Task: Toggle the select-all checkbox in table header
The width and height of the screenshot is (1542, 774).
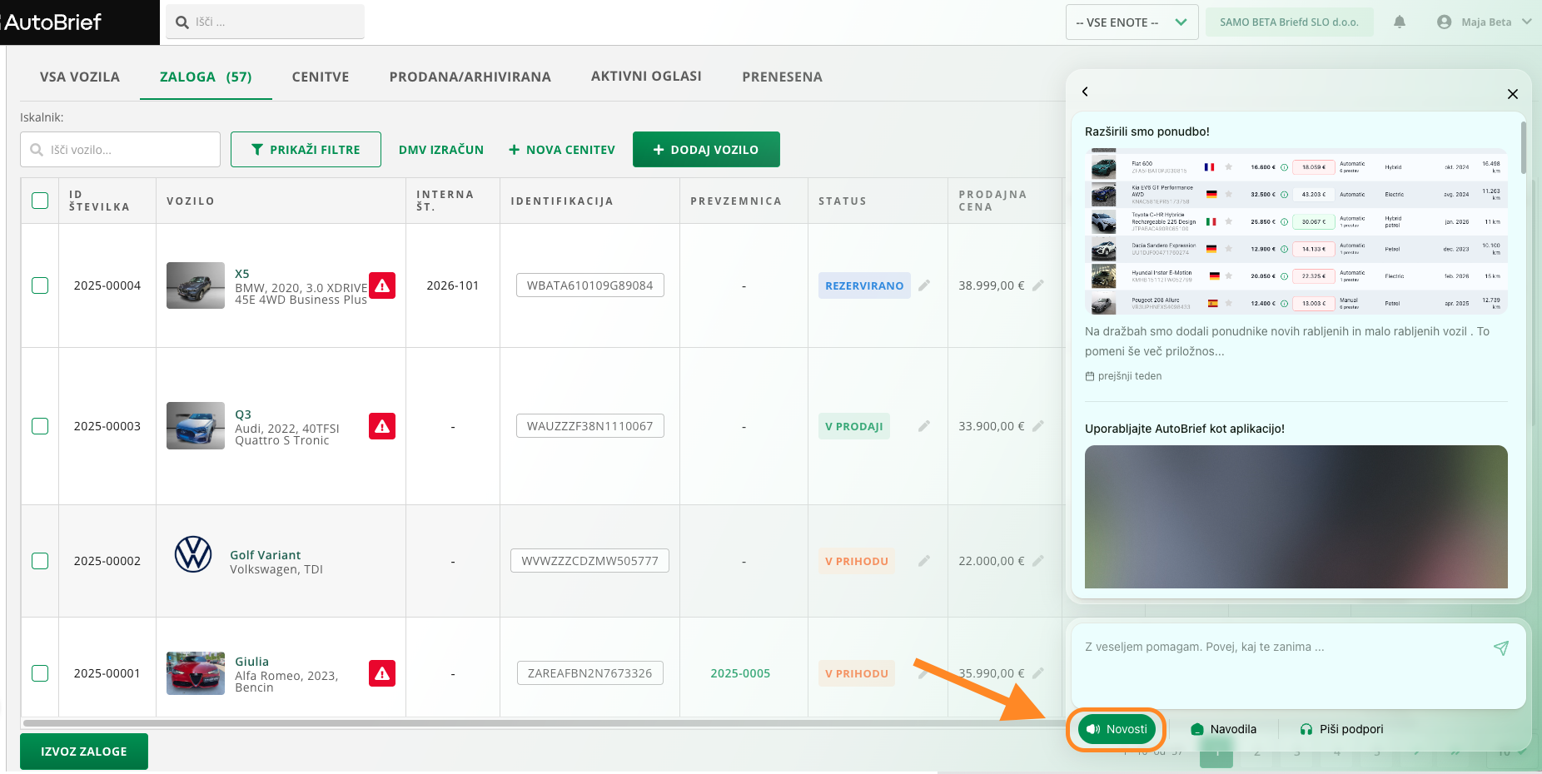Action: pos(40,201)
